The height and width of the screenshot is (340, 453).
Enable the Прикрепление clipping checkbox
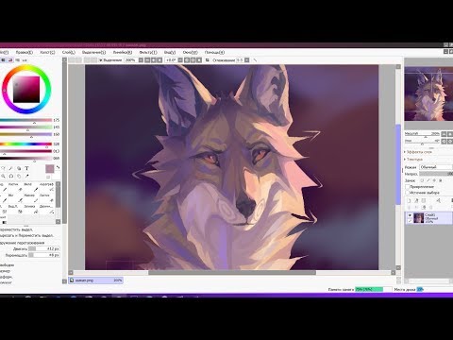(407, 187)
